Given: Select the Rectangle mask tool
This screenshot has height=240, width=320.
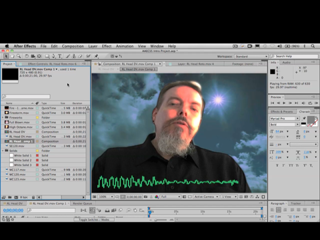Looking at the screenshot, I should (47, 56).
